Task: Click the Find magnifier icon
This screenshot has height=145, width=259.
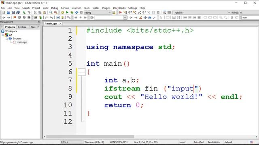Action: click(x=51, y=12)
